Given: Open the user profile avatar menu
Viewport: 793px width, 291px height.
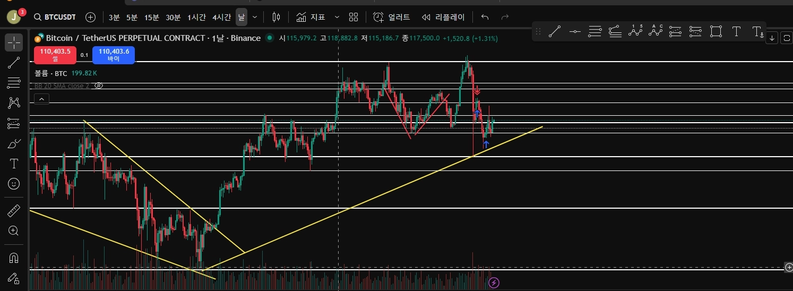Looking at the screenshot, I should tap(13, 17).
